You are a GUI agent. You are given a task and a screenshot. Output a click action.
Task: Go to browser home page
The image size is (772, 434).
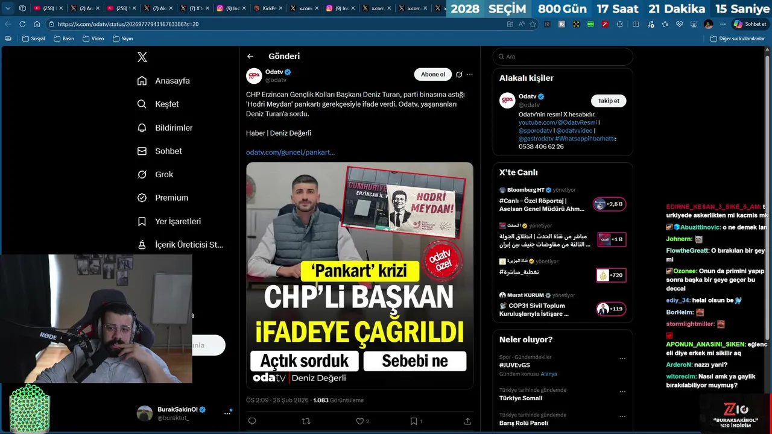click(x=37, y=24)
